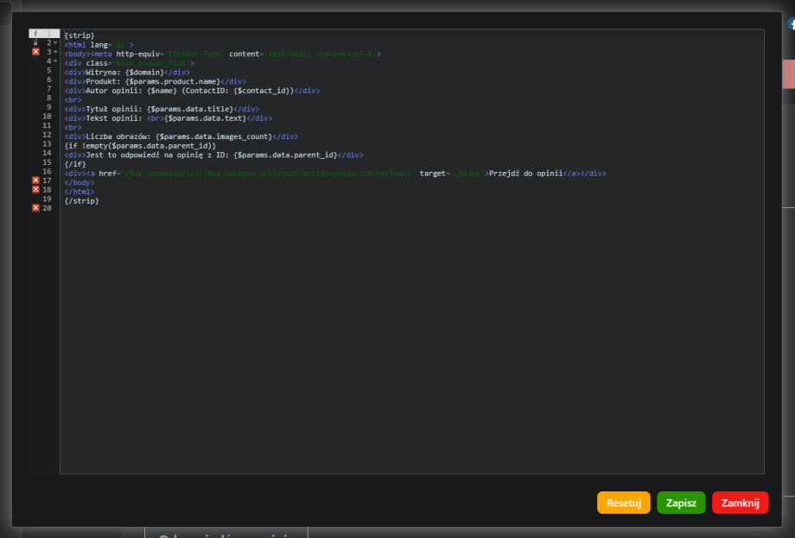This screenshot has height=538, width=795.
Task: Click the error icon on line 3
Action: click(35, 52)
